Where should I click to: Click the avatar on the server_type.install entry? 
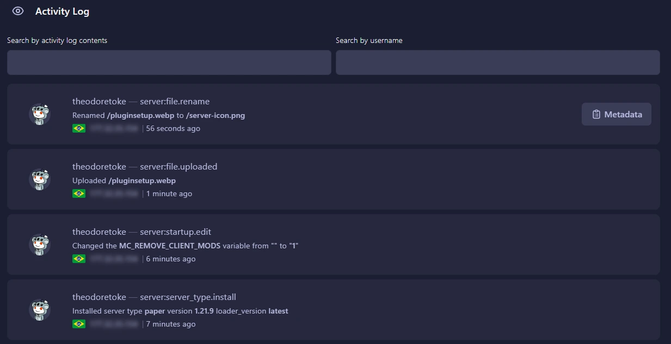[39, 310]
